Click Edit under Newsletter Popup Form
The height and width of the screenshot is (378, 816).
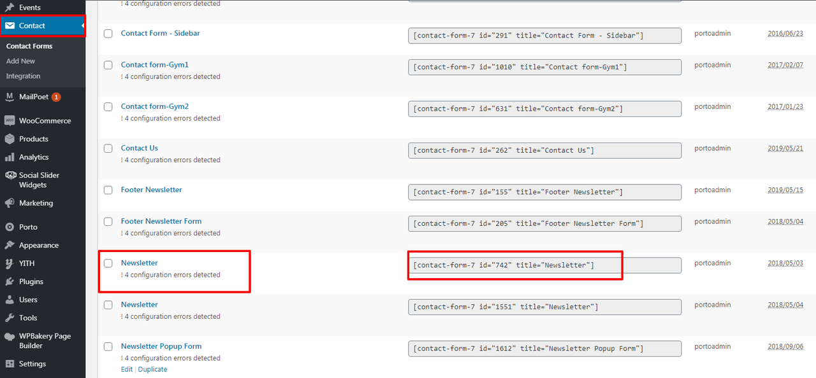(127, 369)
